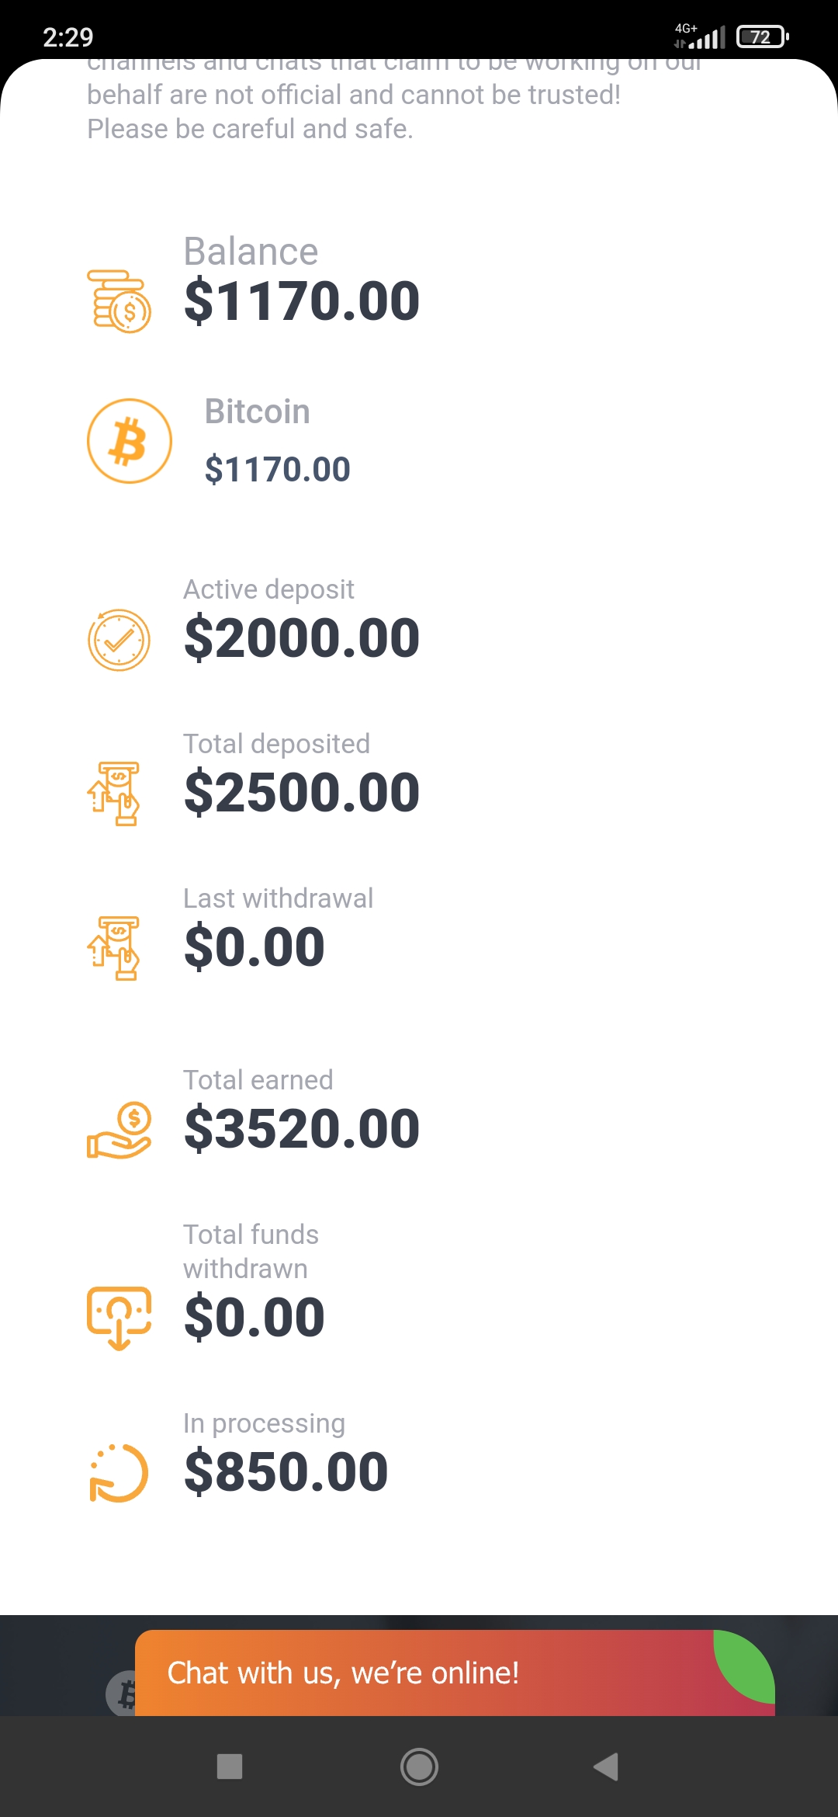The image size is (838, 1817).
Task: Tap the $850.00 In processing value
Action: click(286, 1472)
